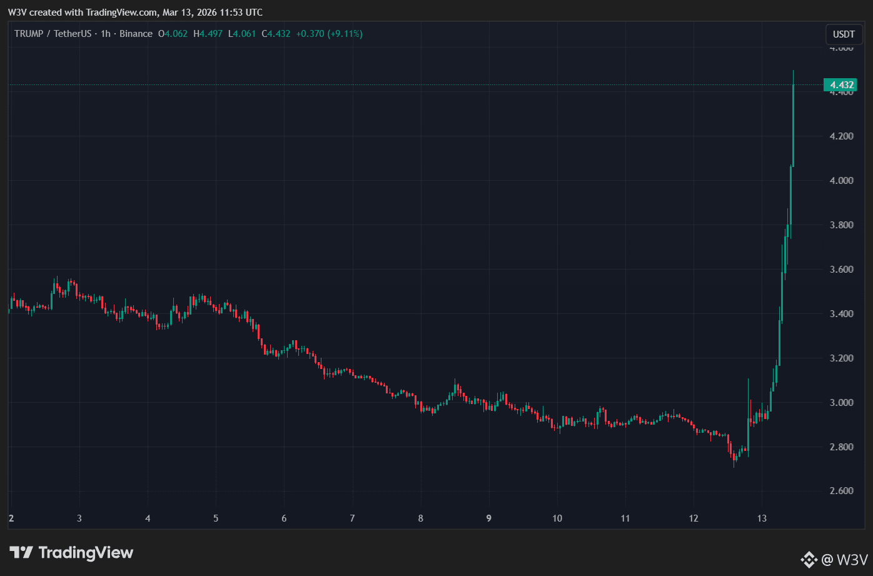873x576 pixels.
Task: Click the 3.200 price axis label
Action: pyautogui.click(x=842, y=358)
